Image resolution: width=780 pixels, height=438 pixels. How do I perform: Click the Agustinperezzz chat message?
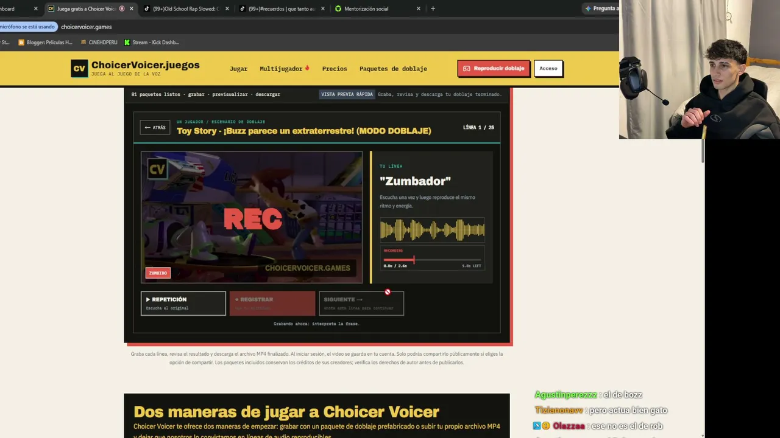589,395
